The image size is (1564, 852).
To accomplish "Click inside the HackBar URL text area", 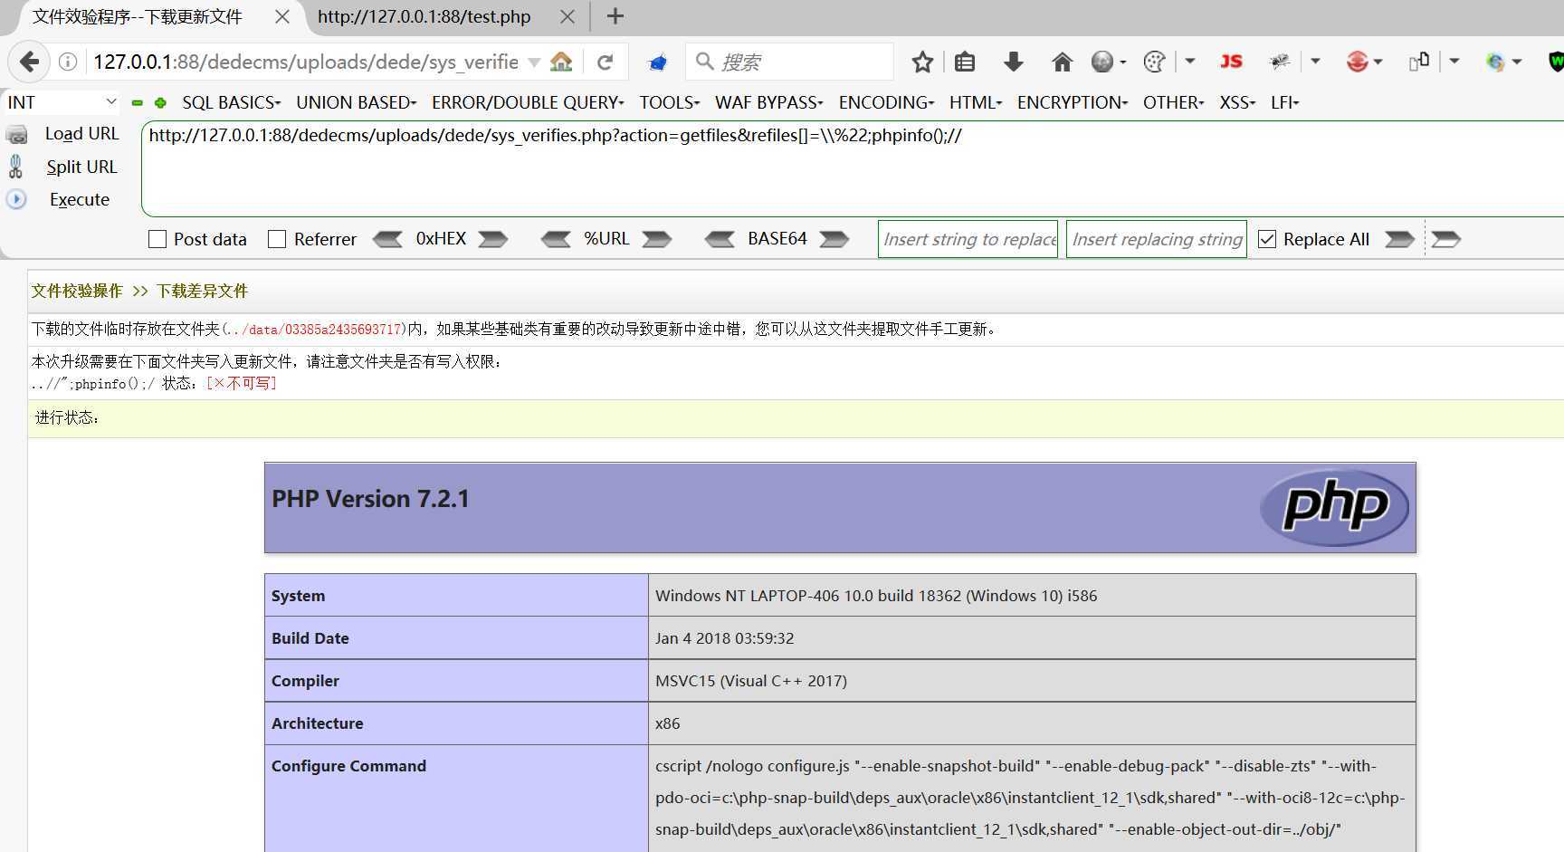I will 853,169.
